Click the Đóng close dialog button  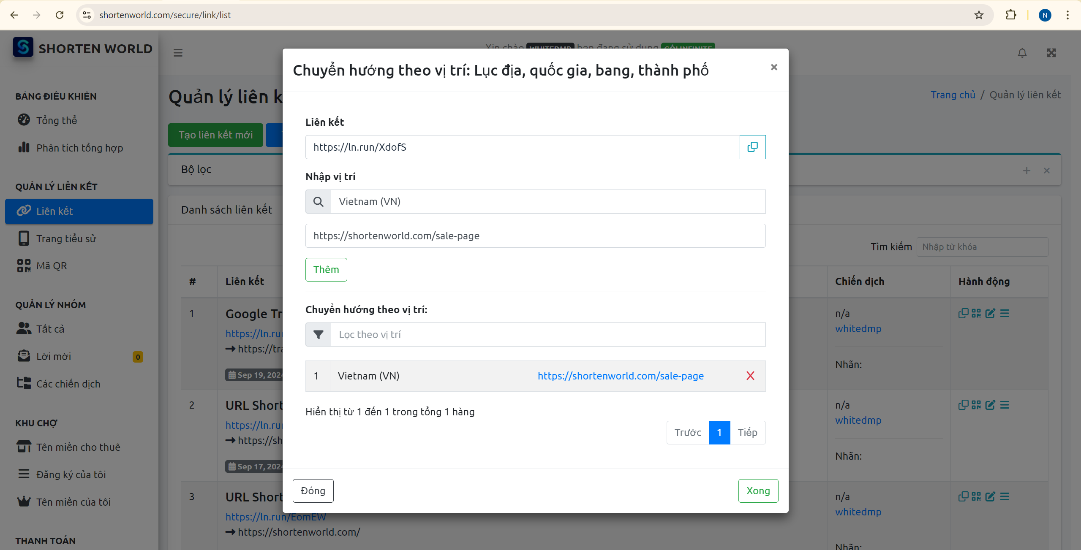click(313, 490)
